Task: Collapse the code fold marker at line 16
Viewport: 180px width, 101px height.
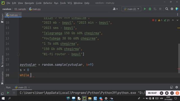Action: 18,54
